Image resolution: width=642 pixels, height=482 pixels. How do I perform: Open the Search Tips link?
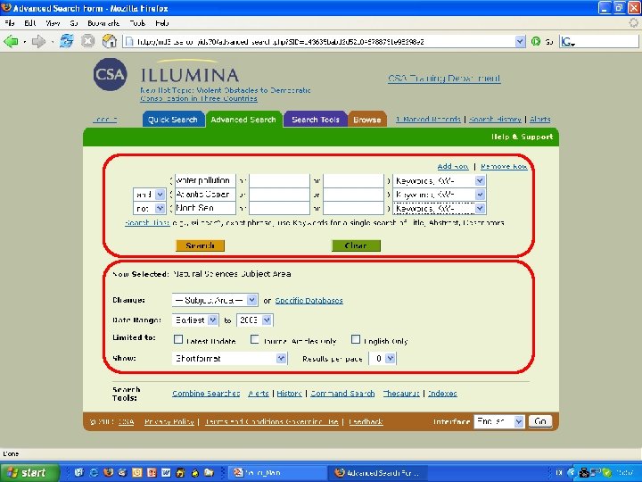click(147, 223)
